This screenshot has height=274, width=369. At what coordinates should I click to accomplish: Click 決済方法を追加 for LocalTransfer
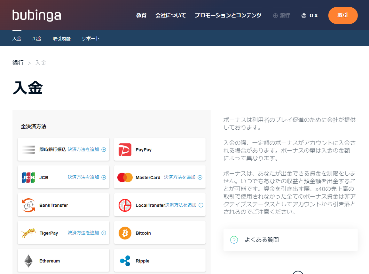(181, 205)
